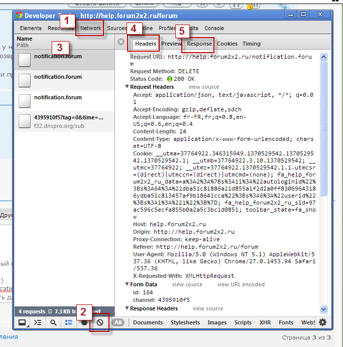Click the X-Requested-With: XMLHttpRequest header
This screenshot has height=347, width=343.
[183, 276]
